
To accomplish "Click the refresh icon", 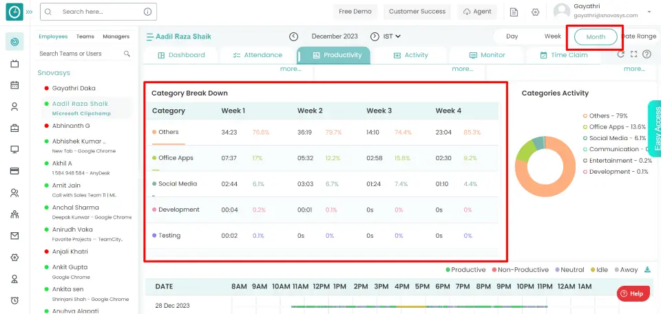I will (620, 54).
